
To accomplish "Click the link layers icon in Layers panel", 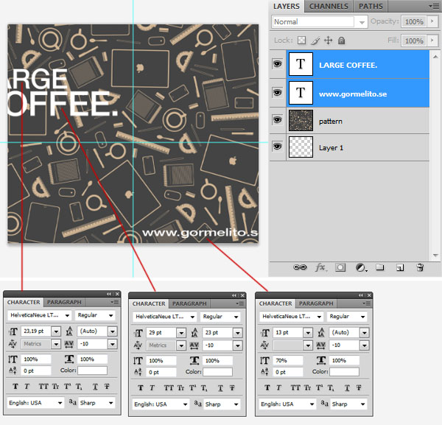I will (300, 267).
